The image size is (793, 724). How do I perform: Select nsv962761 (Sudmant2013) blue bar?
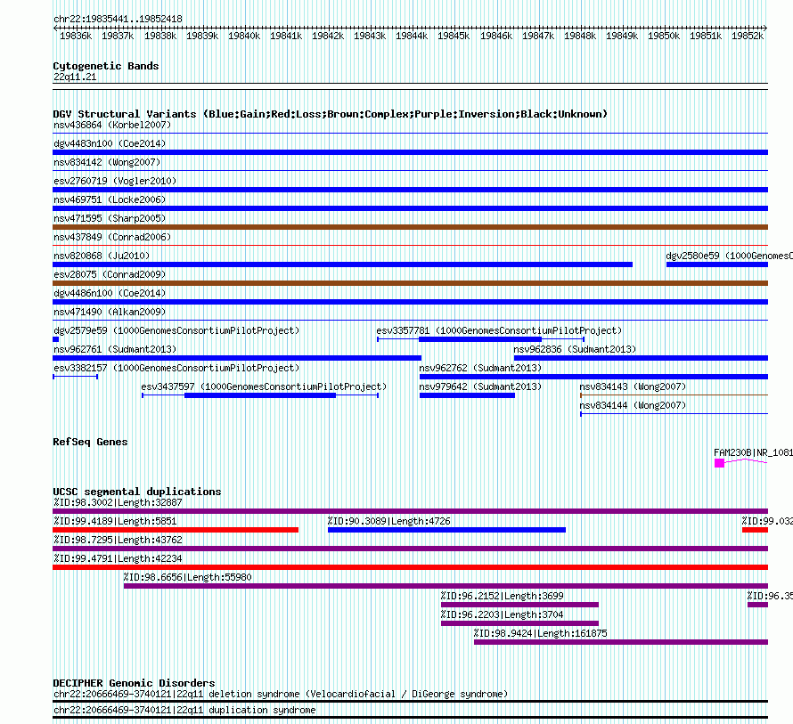237,358
